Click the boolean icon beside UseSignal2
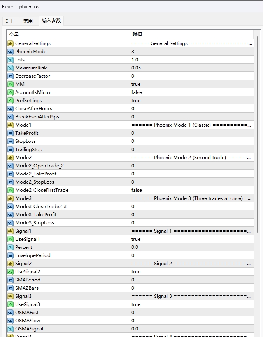Screen dimensions: 263x337 [x=11, y=272]
